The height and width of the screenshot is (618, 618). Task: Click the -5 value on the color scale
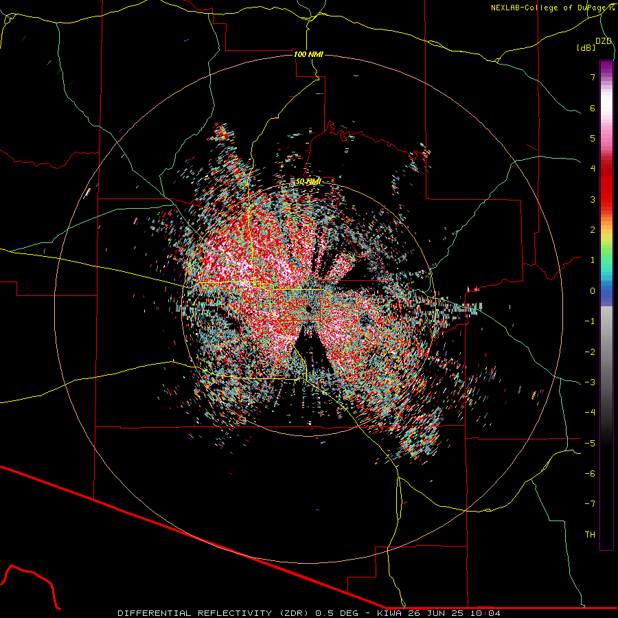coord(590,443)
